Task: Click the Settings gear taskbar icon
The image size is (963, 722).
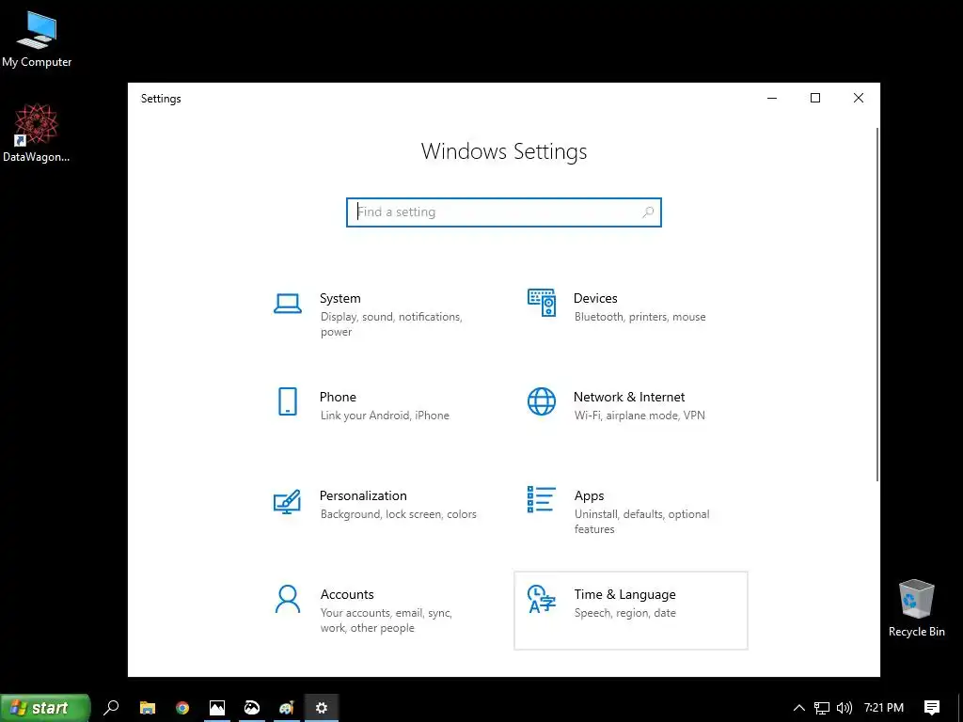Action: [x=322, y=707]
